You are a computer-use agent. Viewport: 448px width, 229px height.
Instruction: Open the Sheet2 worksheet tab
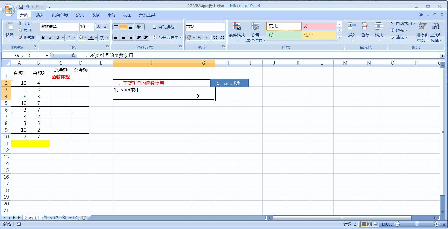click(x=51, y=218)
